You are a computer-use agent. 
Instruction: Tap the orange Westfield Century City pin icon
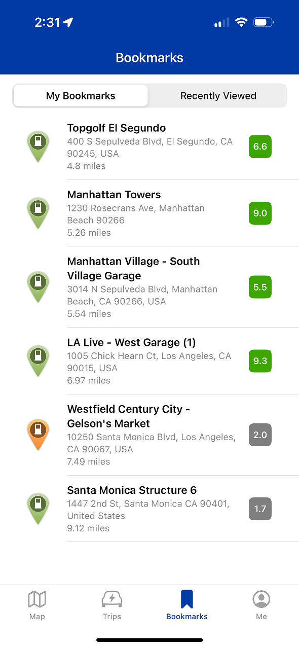[38, 435]
